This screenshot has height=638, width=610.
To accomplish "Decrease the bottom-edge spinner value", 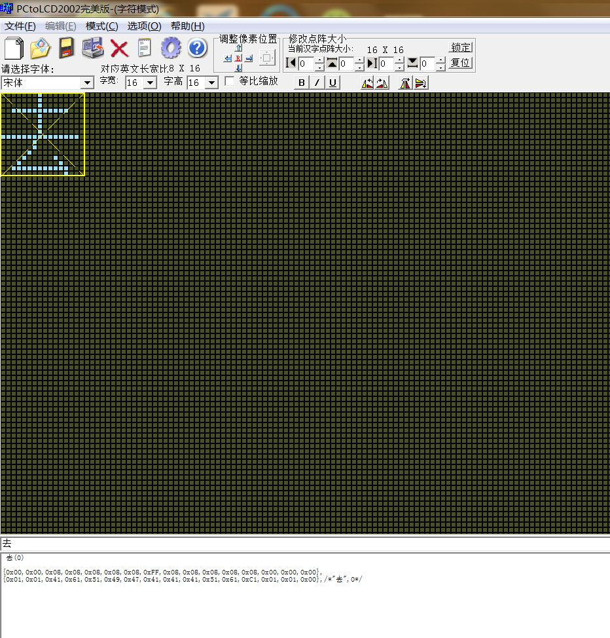I will [440, 67].
